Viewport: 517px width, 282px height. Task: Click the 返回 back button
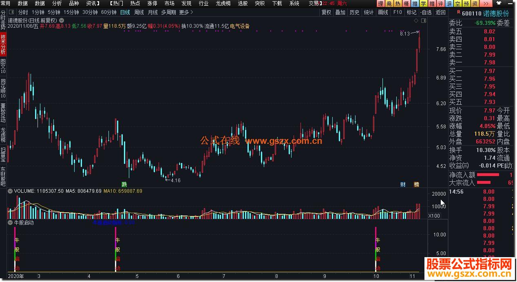(441, 12)
